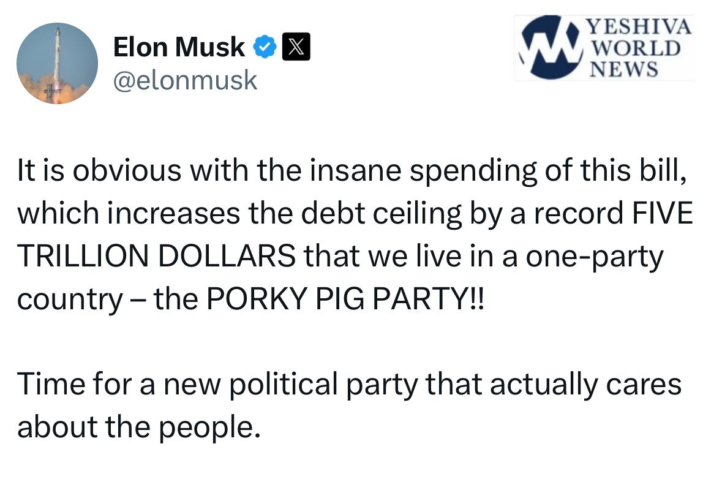The width and height of the screenshot is (722, 490).
Task: Click the word "country" in the tweet
Action: pos(70,299)
